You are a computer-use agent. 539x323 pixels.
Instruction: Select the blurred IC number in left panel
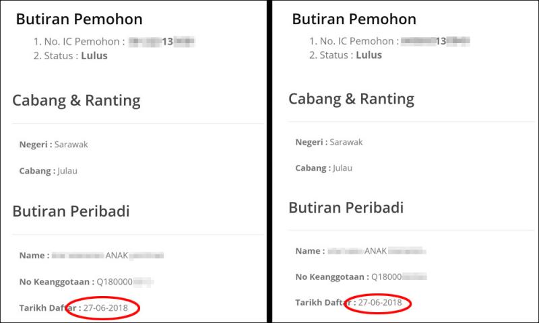click(x=161, y=42)
